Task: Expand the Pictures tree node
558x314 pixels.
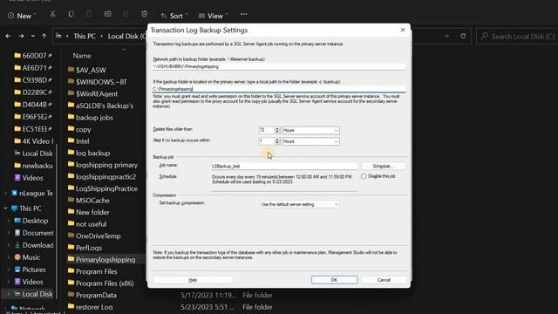Action: click(9, 270)
